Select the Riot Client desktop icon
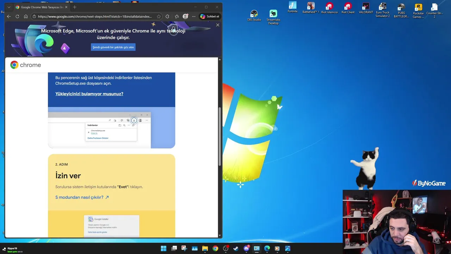 coord(348,8)
